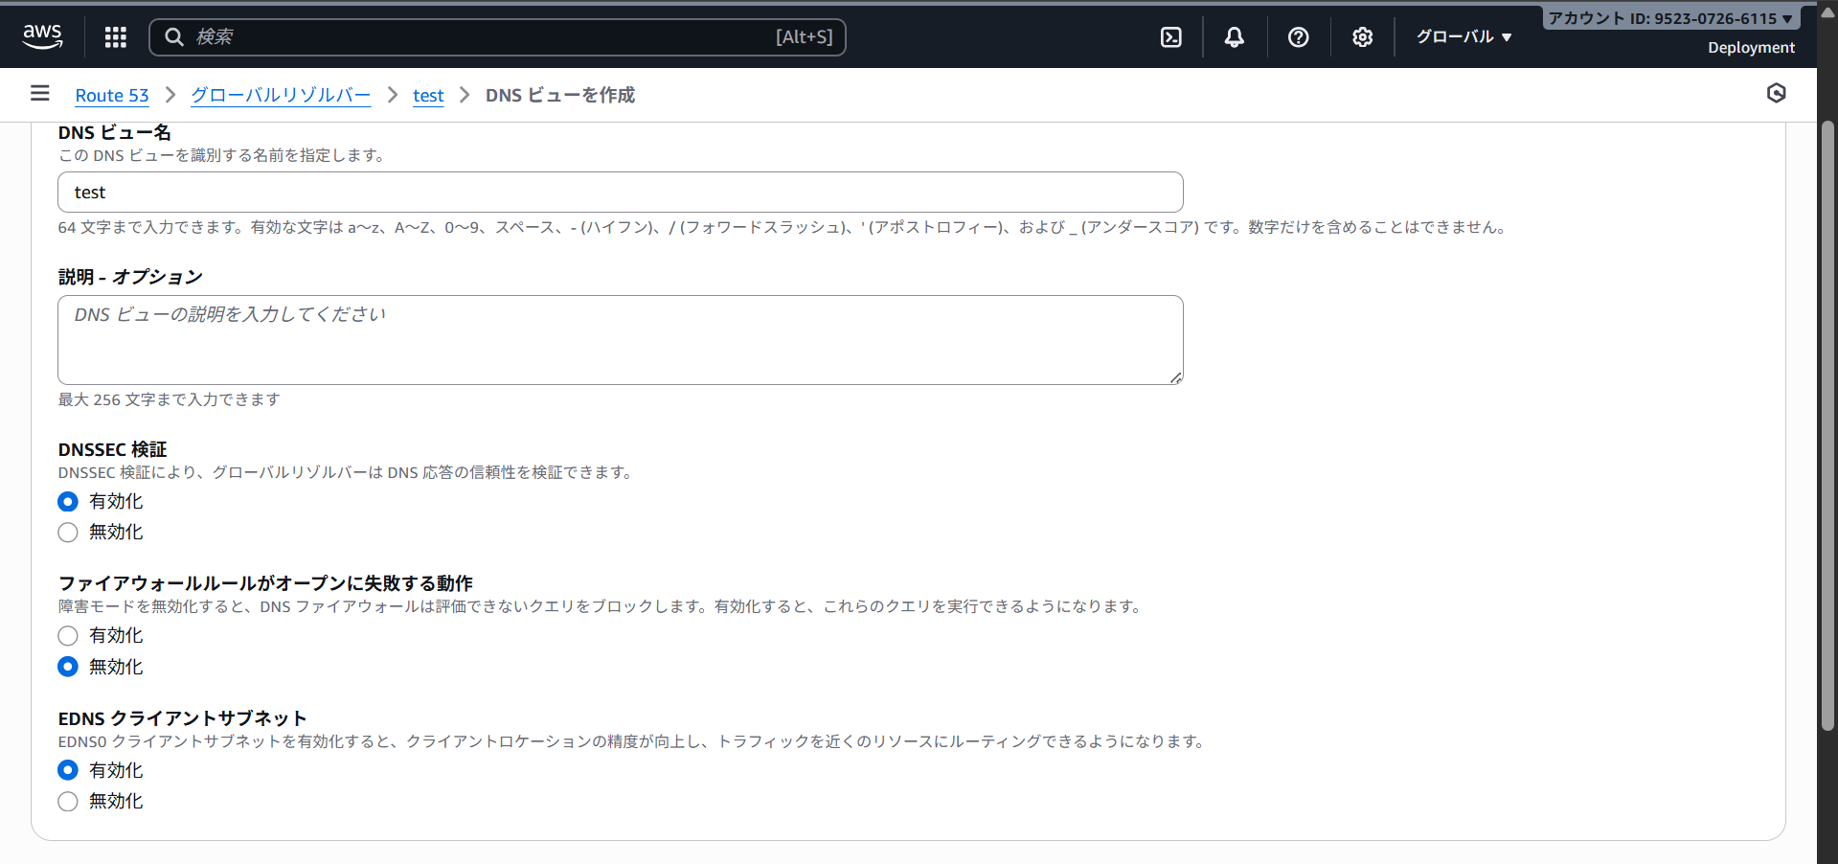The image size is (1838, 864).
Task: Focus the top 検索 search field
Action: (x=497, y=36)
